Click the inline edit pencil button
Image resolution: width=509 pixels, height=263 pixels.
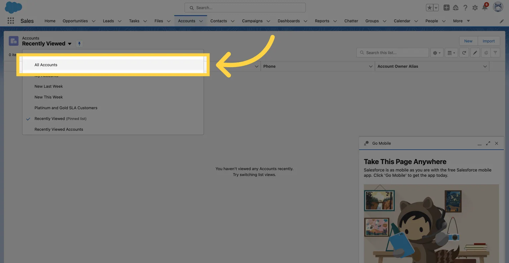pyautogui.click(x=475, y=53)
